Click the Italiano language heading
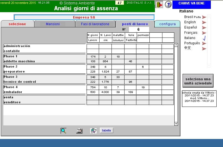 [186, 11]
